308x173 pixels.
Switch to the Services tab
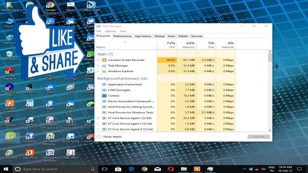(x=197, y=36)
